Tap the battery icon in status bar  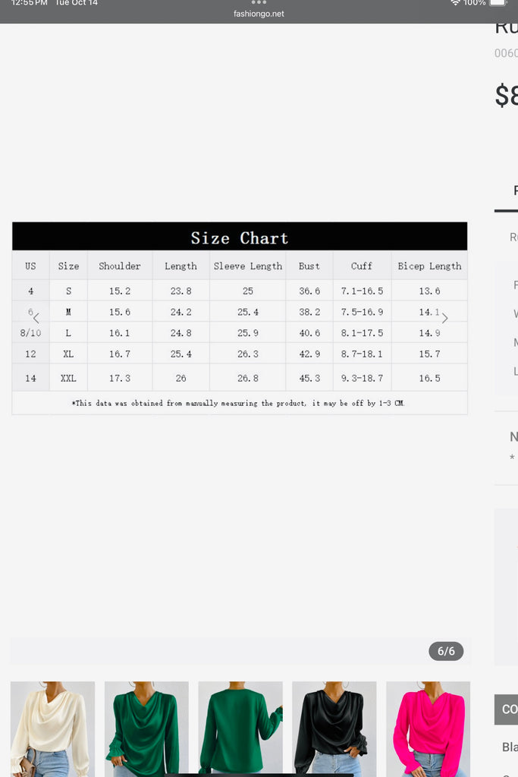tap(498, 3)
